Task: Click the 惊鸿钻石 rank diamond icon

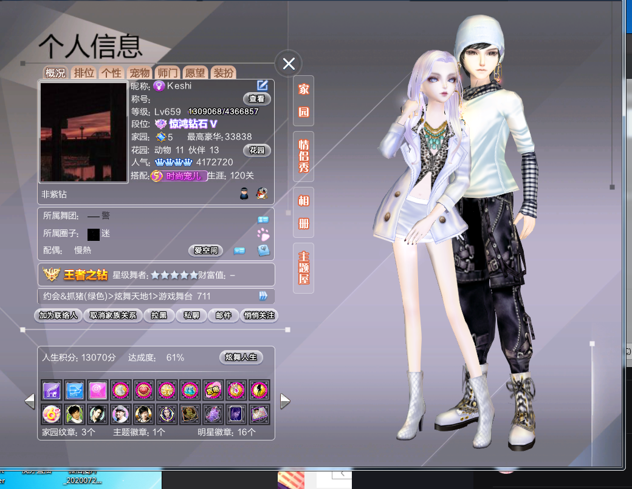Action: point(161,124)
